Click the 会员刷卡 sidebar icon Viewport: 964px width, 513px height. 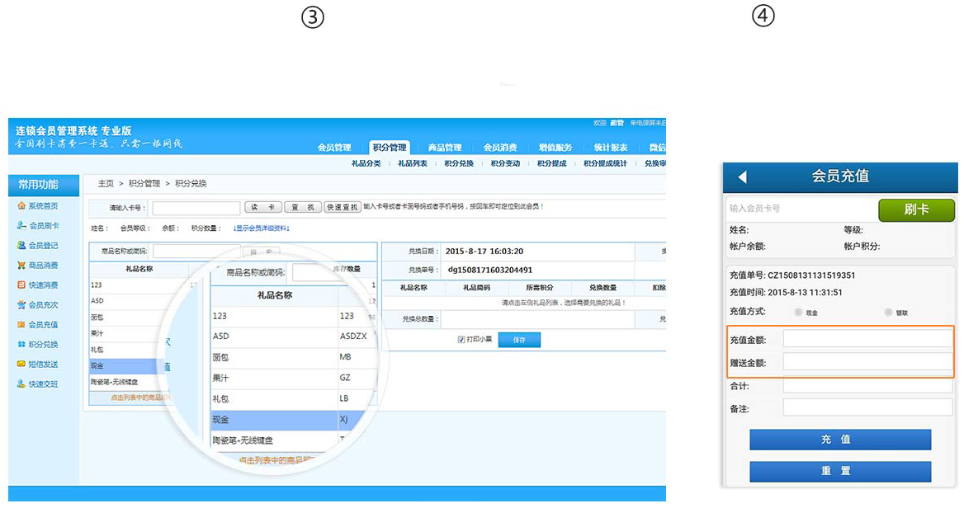click(21, 225)
